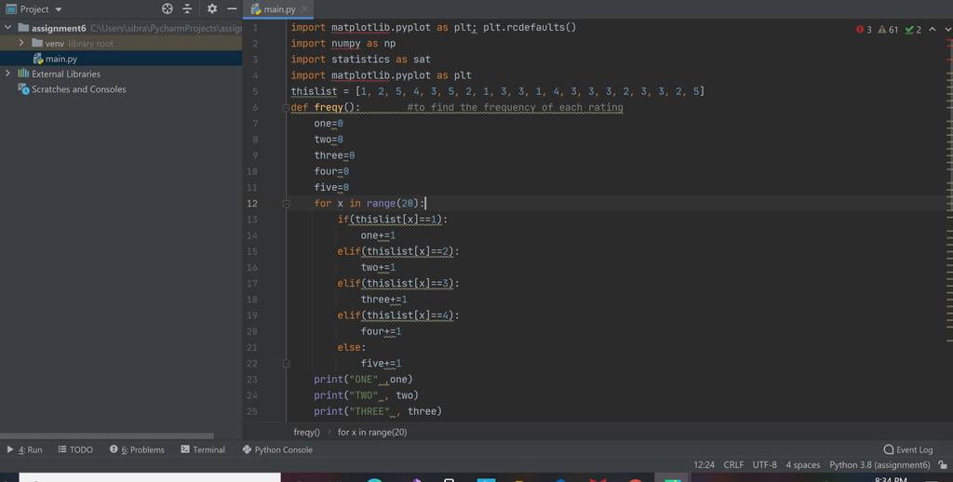
Task: Click the Project panel horizontal scrollbar
Action: 106,435
